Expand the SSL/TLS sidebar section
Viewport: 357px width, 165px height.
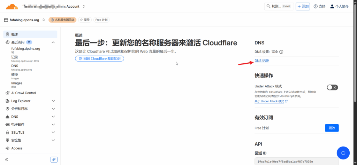tap(53, 133)
